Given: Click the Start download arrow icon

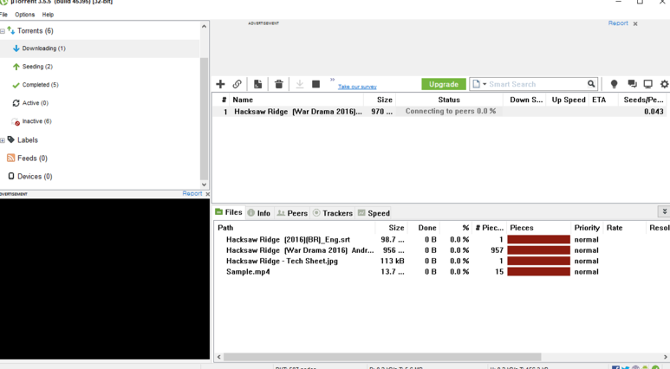Looking at the screenshot, I should 300,84.
